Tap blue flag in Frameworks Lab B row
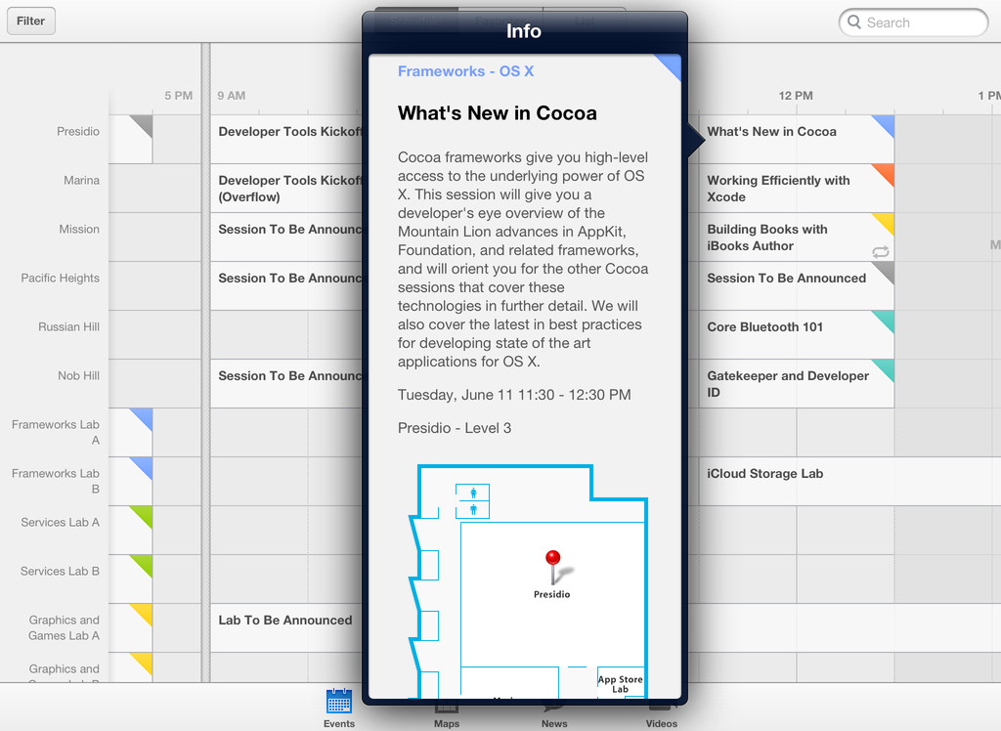Viewport: 1001px width, 731px height. pos(144,466)
